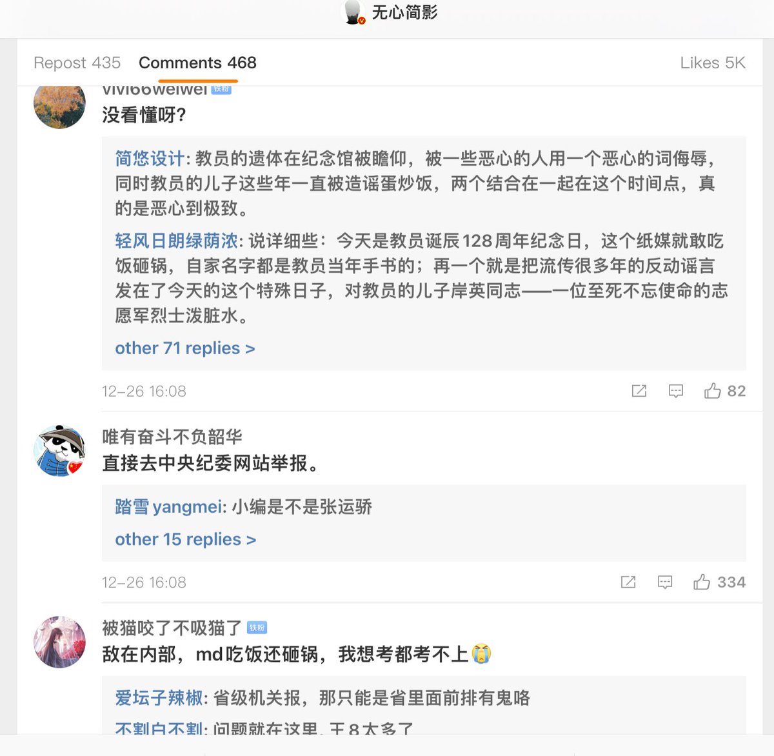Open 无心简影 profile avatar at top
The image size is (774, 756).
click(x=353, y=12)
